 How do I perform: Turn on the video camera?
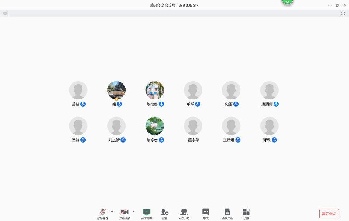124,213
